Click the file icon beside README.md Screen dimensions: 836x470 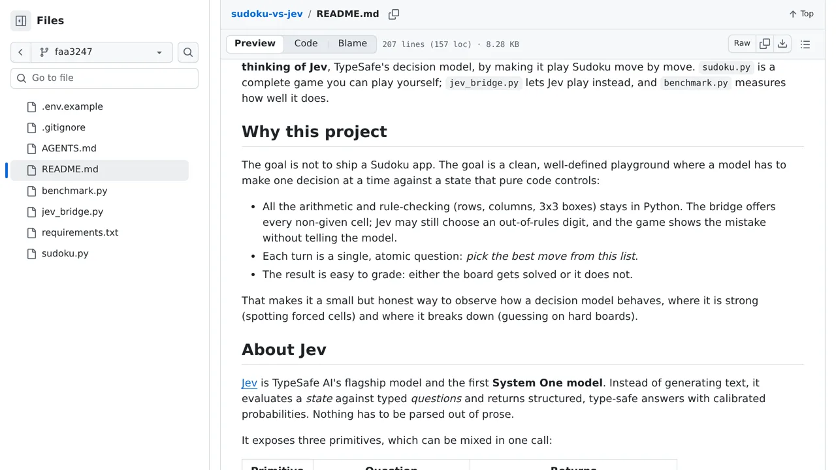tap(31, 170)
